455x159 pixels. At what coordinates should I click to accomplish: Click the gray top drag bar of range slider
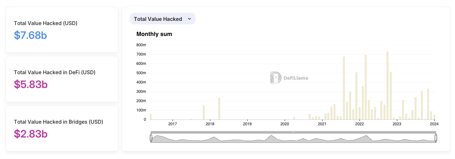click(x=293, y=132)
